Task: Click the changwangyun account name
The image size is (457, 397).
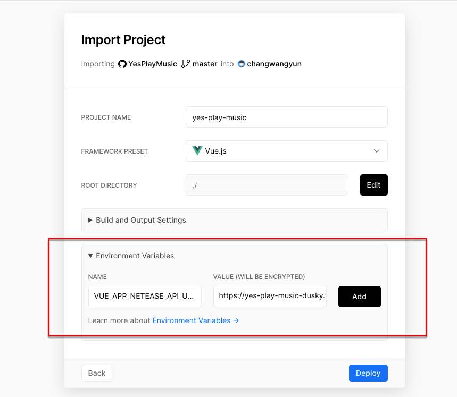Action: [275, 64]
